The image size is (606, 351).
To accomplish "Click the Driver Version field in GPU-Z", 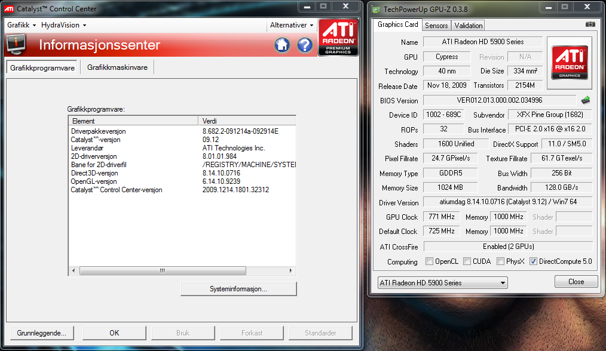I will click(x=508, y=202).
